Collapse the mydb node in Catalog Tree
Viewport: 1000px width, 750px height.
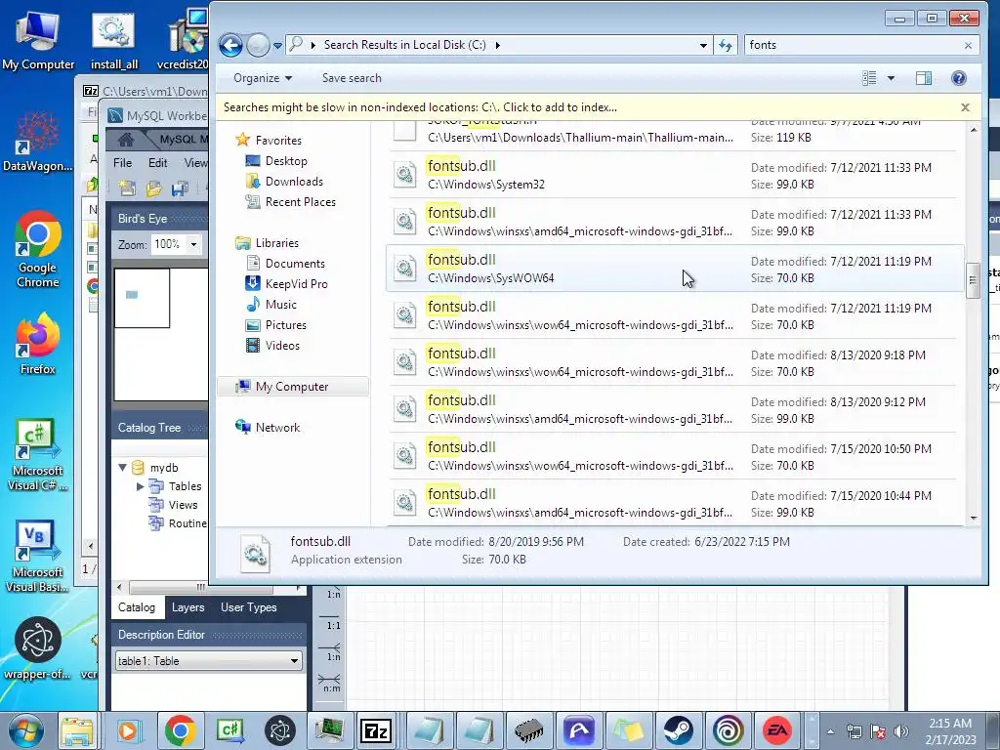tap(123, 468)
